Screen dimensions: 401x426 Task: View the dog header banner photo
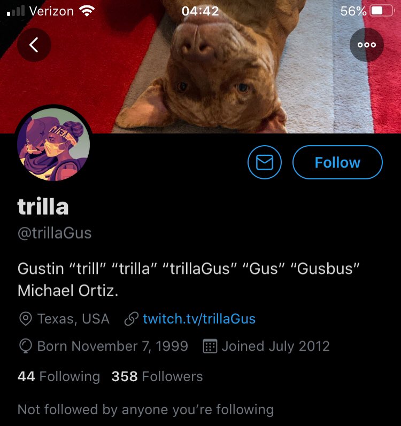200,67
